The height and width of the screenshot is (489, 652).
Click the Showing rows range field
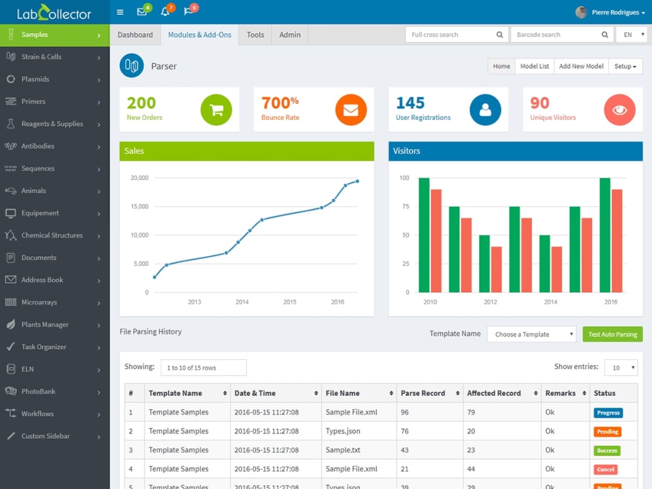click(x=203, y=368)
